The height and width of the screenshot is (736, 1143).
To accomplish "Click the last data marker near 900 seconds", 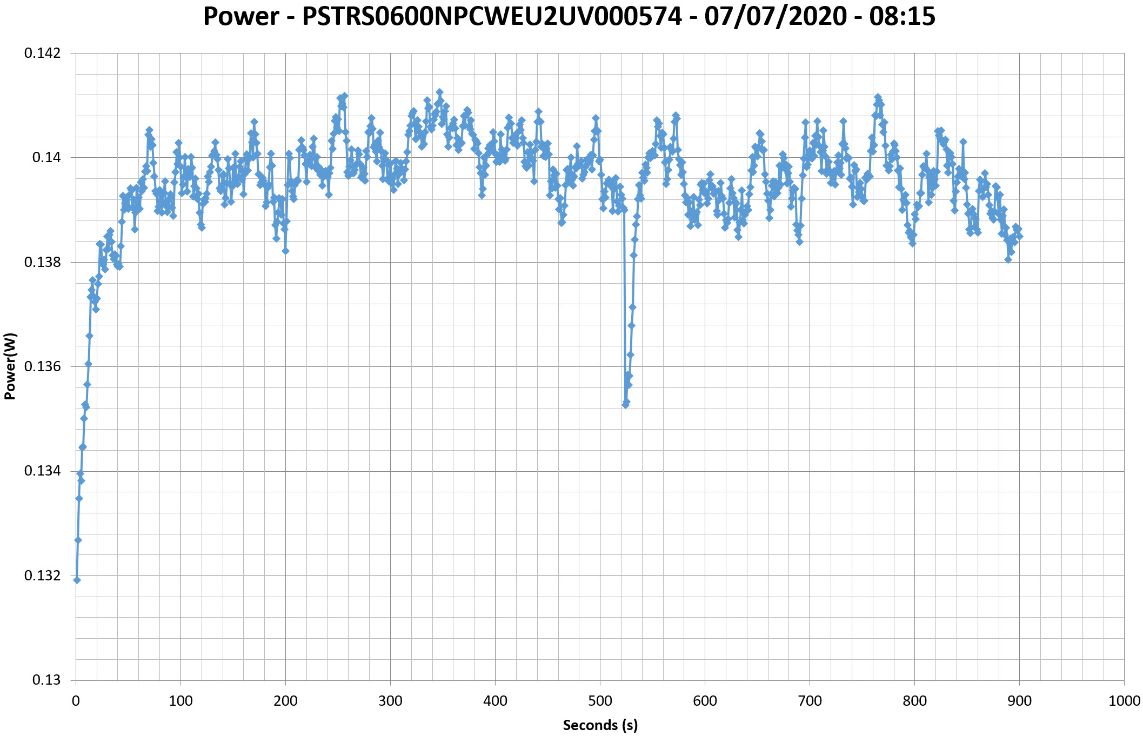I will [x=1019, y=236].
